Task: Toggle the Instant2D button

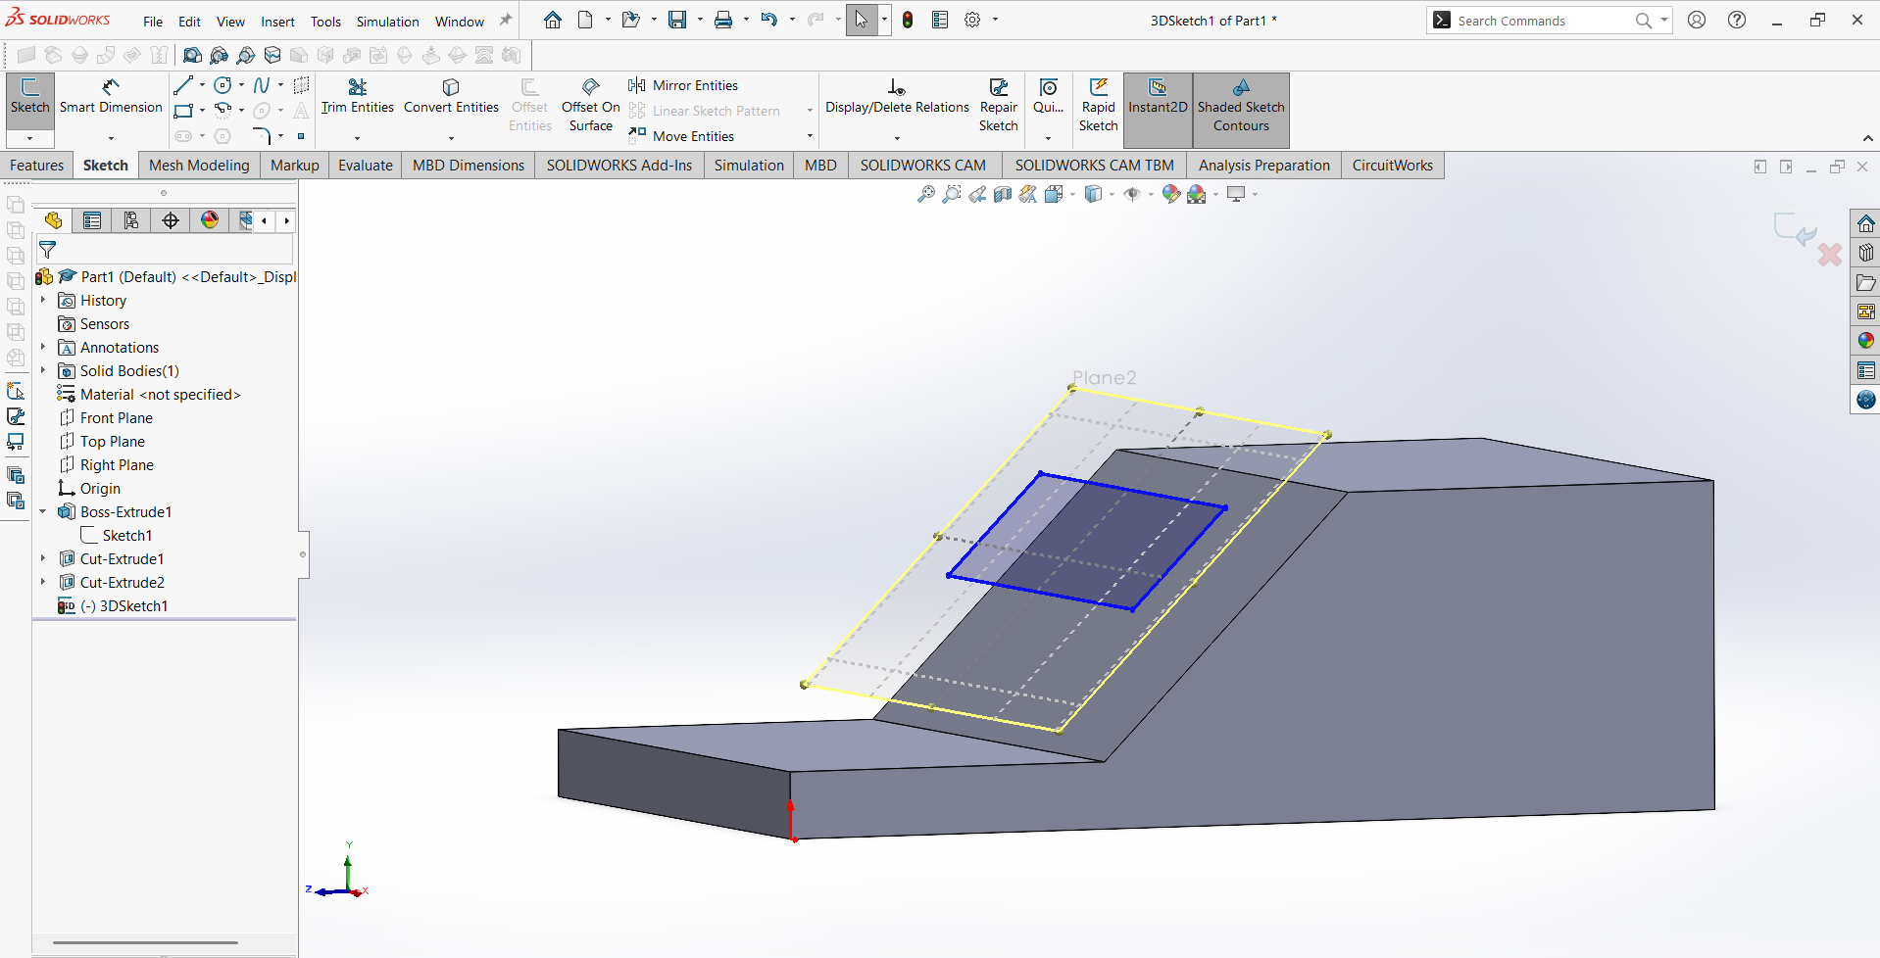Action: [x=1158, y=110]
